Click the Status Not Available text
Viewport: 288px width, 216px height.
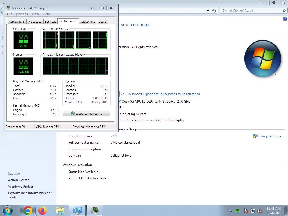pyautogui.click(x=83, y=172)
